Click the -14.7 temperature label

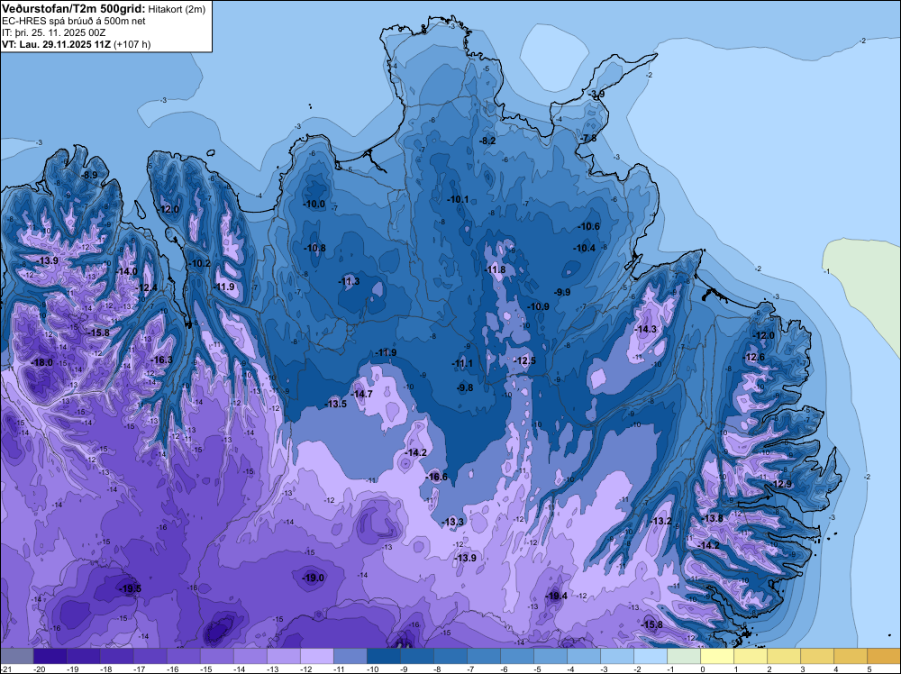tap(362, 394)
